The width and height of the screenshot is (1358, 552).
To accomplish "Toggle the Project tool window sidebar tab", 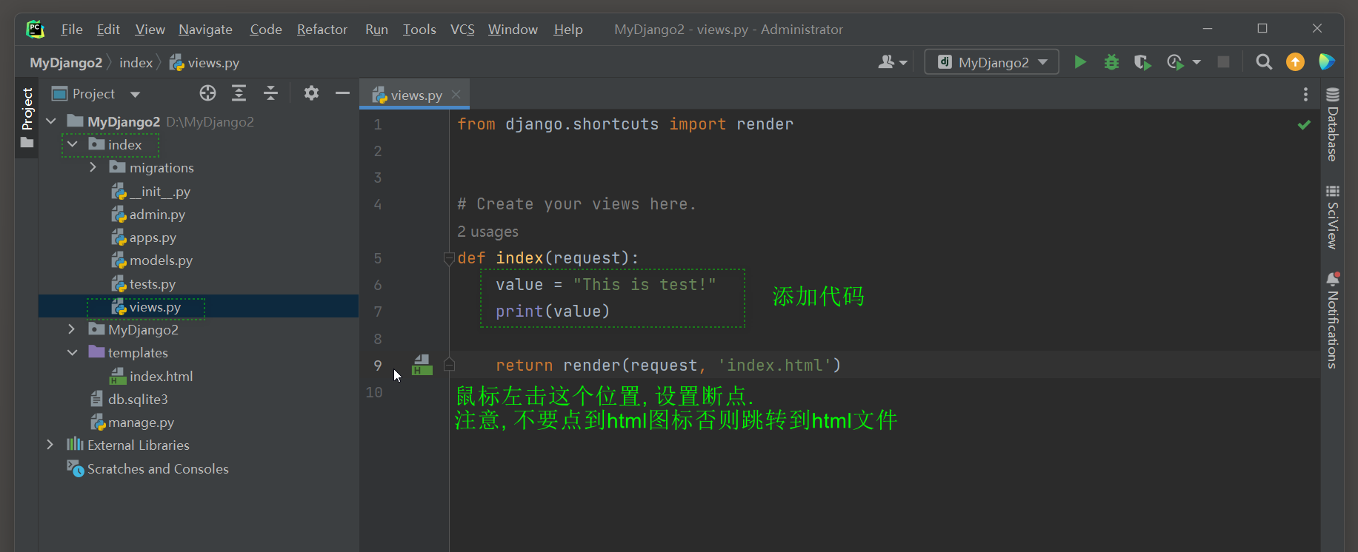I will click(27, 118).
